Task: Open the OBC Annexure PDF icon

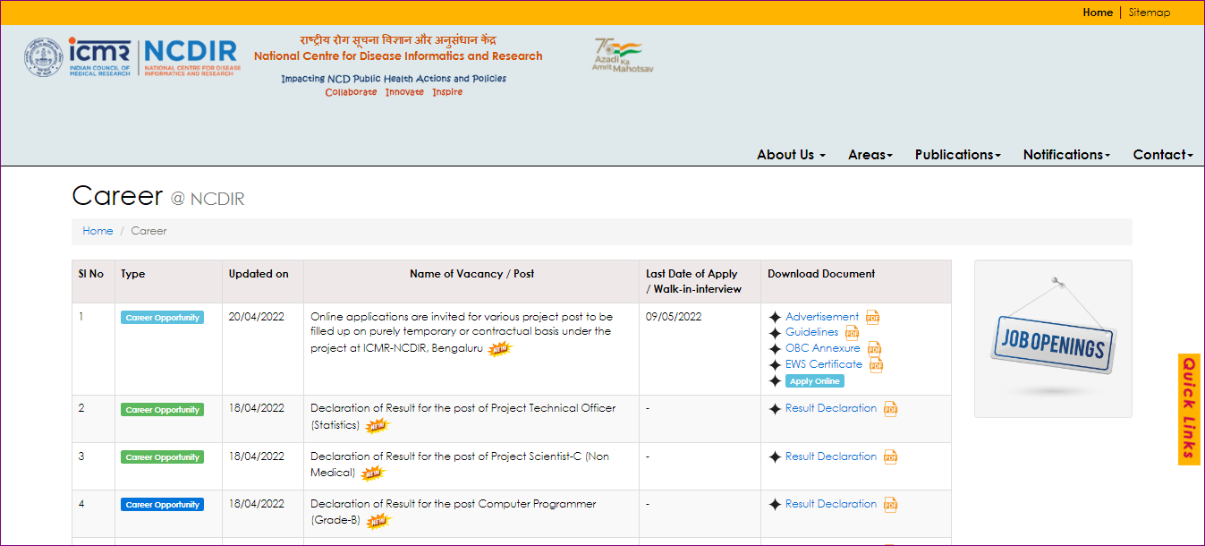Action: pos(874,348)
